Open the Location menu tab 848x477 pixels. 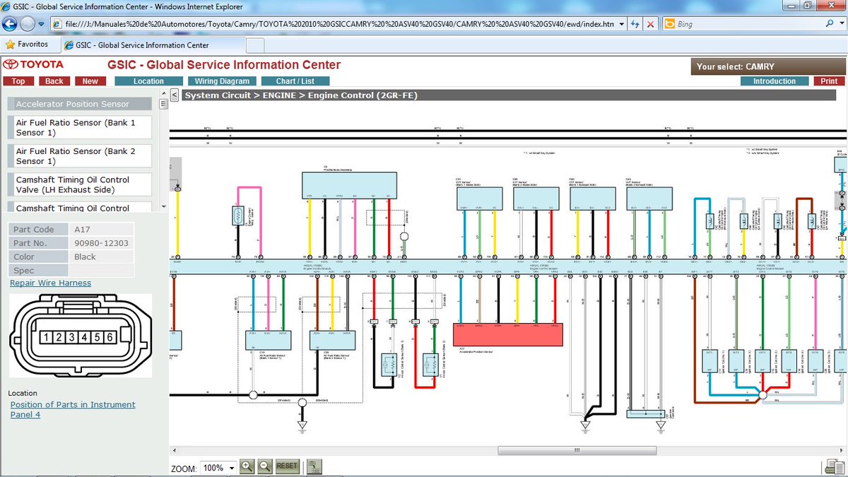pos(148,81)
